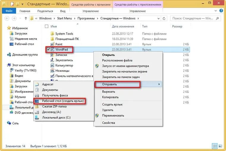This screenshot has height=151, width=226.
Task: Open Vasiliy (71v1963) in the sidebar
Action: tap(26, 71)
